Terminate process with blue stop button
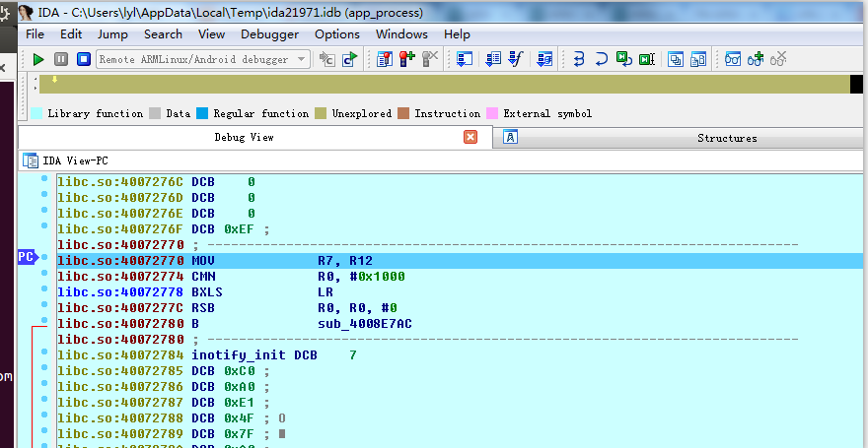The image size is (868, 448). click(84, 59)
